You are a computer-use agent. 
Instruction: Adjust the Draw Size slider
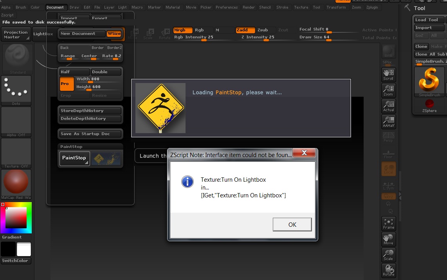point(328,37)
